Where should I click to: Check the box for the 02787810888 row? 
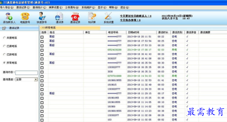[x=42, y=76]
